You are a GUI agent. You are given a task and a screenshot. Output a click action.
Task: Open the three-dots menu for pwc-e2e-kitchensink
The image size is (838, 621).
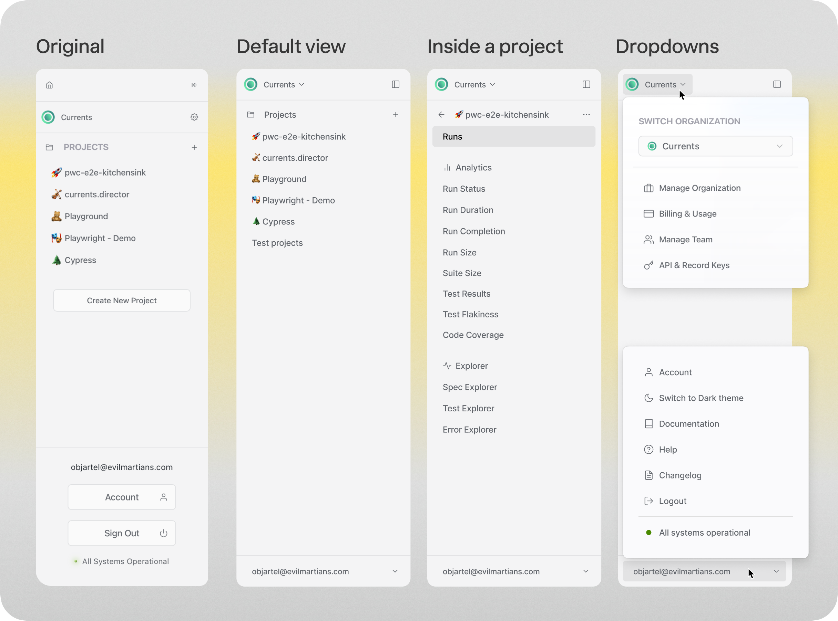(x=586, y=115)
